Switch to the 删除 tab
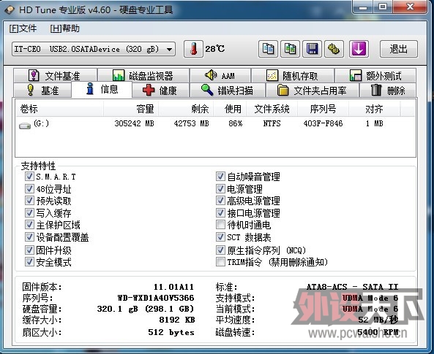This screenshot has width=434, height=354. [388, 91]
